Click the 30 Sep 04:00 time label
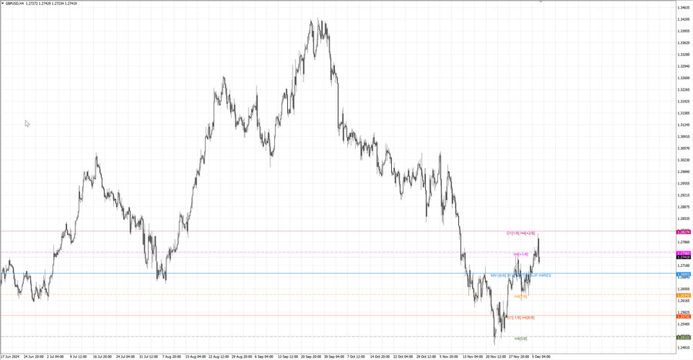Screen dimensions: 693x360 333,356
